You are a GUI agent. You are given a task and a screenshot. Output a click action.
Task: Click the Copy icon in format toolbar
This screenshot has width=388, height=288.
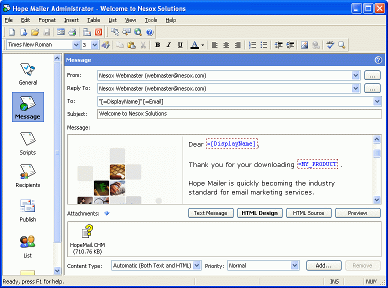click(x=120, y=45)
